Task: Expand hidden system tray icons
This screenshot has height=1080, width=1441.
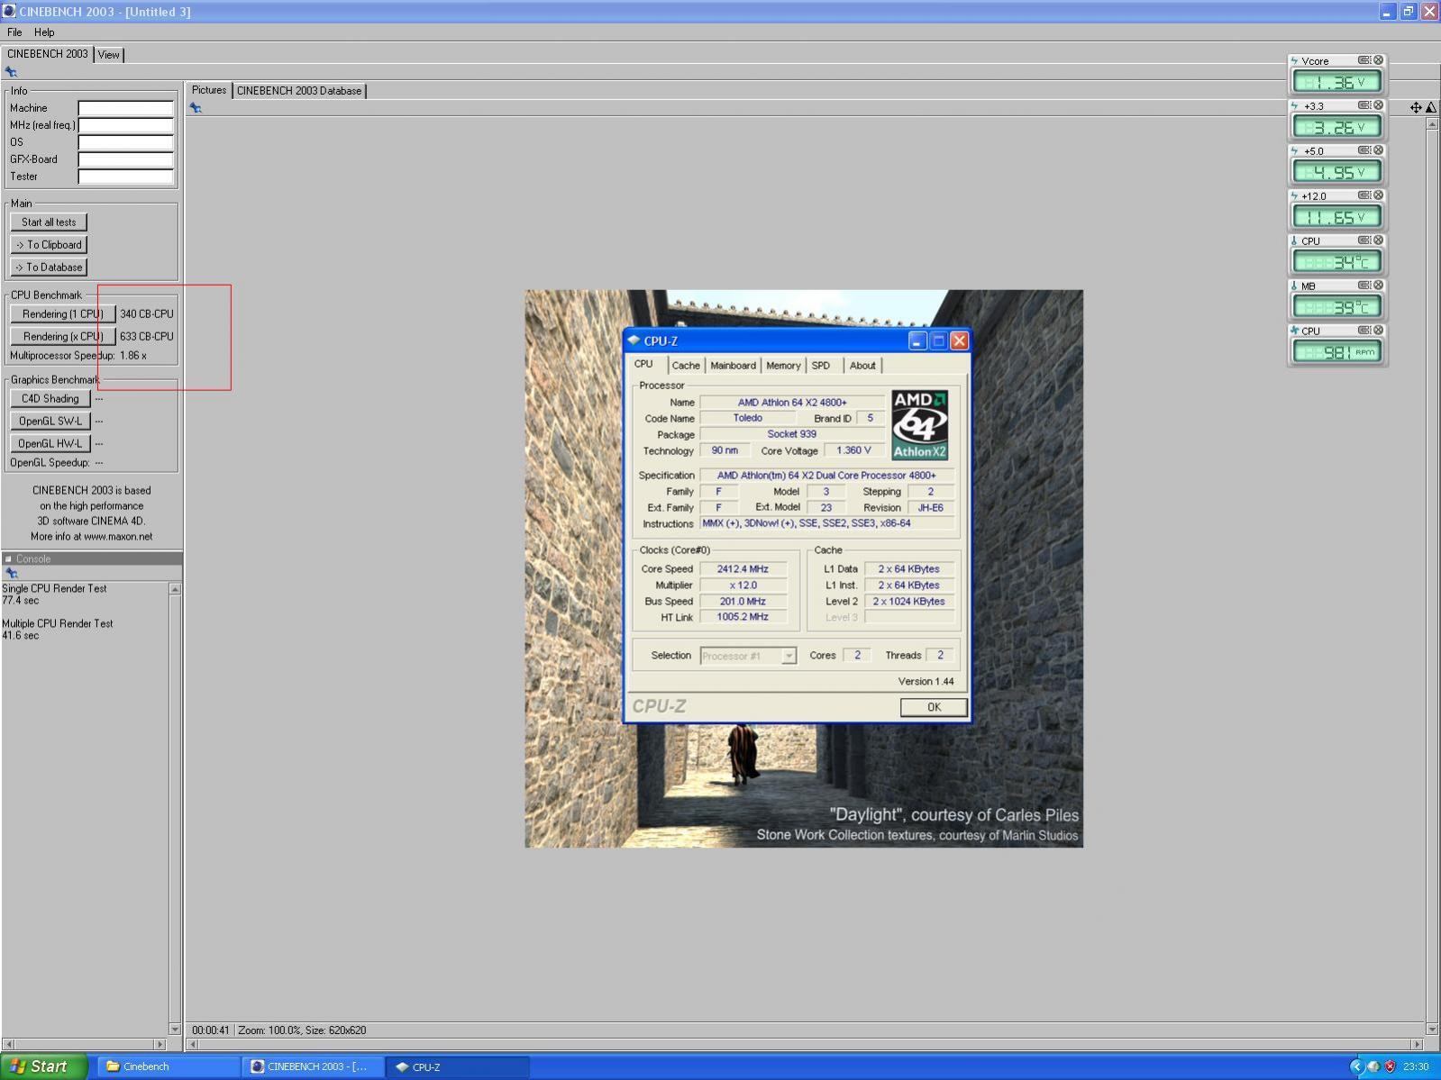Action: coord(1356,1066)
